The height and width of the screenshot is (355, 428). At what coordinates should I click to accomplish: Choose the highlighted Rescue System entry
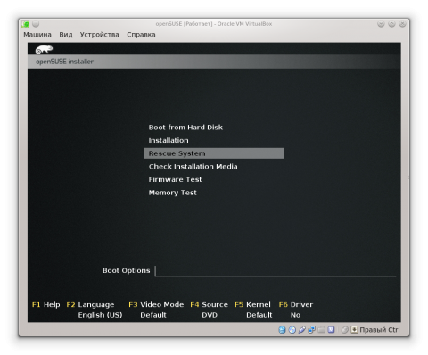pos(214,153)
